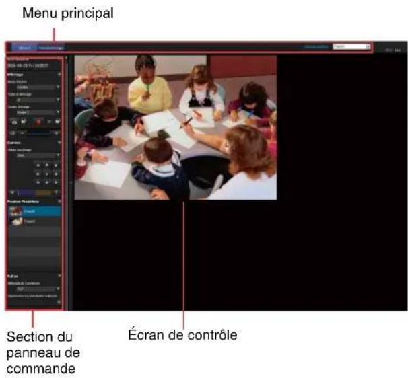Pan camera left with the middle-left arrow

pyautogui.click(x=38, y=174)
